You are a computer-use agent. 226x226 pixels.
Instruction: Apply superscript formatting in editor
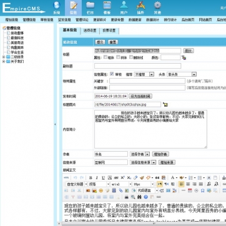click(x=122, y=178)
